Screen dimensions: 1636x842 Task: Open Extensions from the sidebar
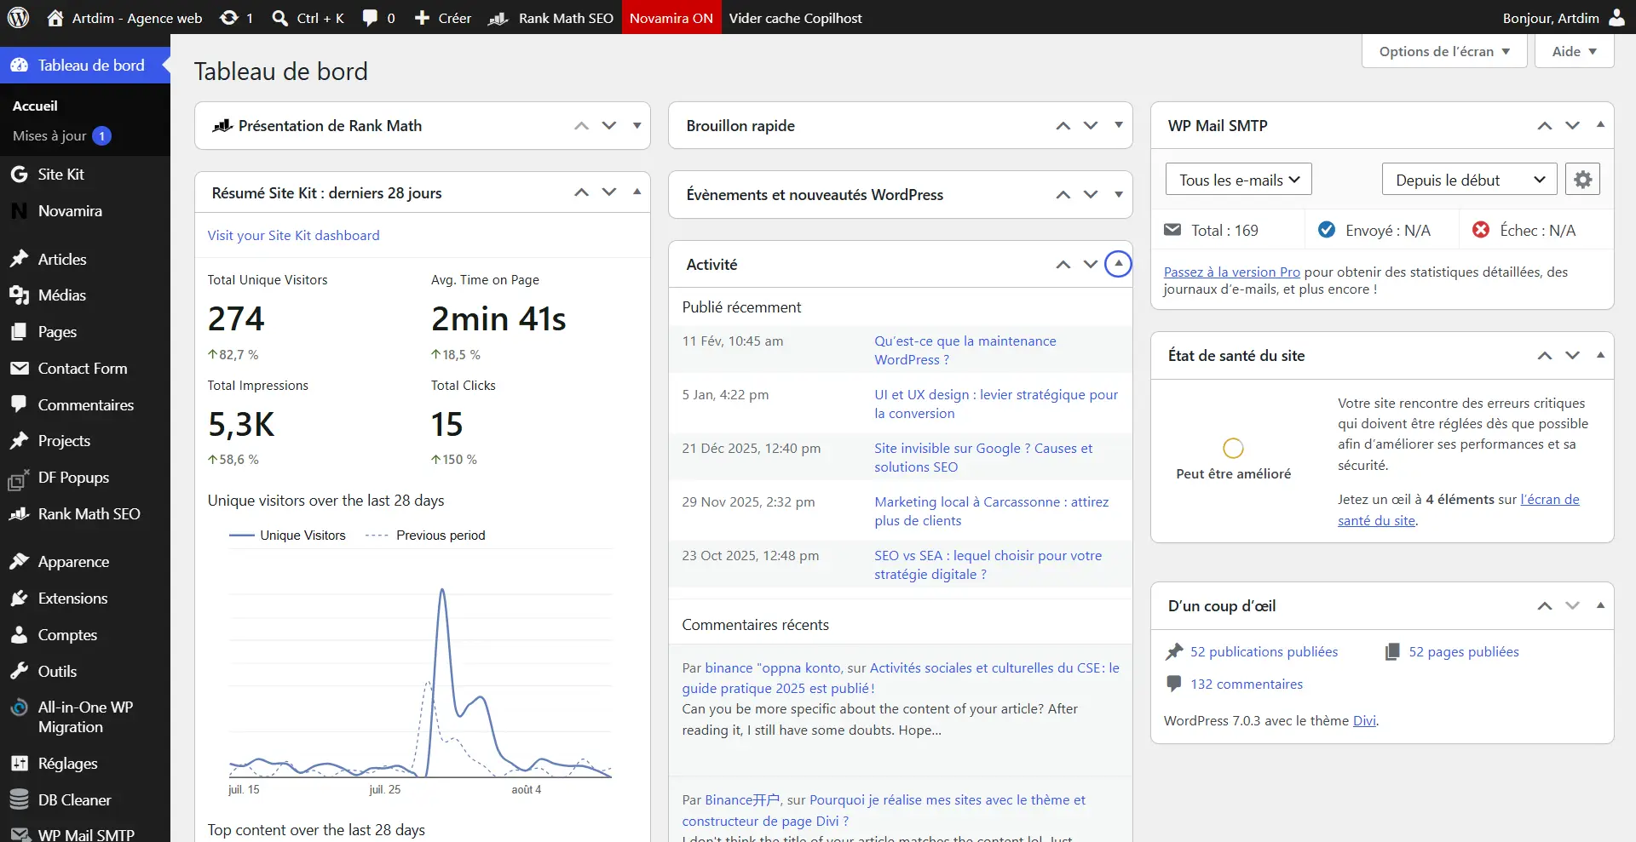click(85, 599)
